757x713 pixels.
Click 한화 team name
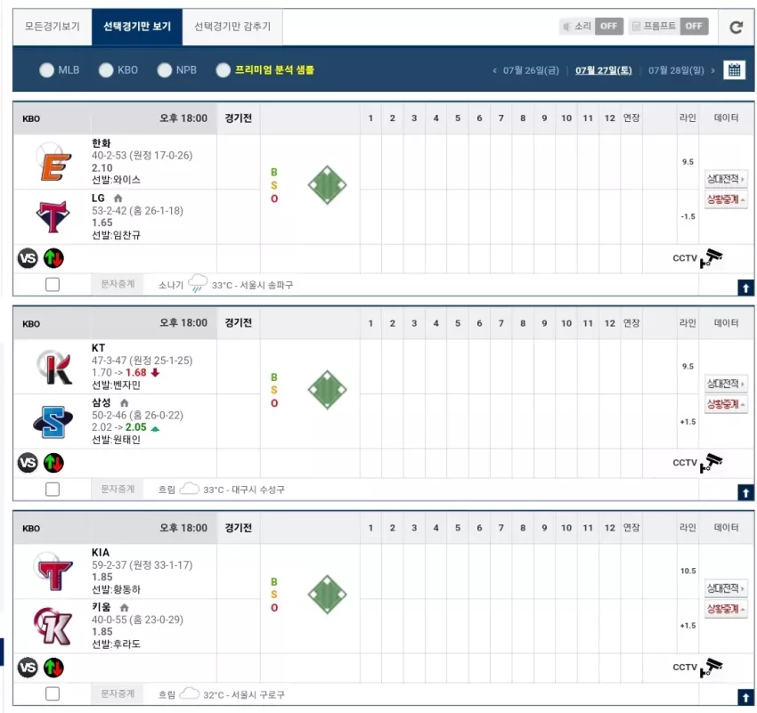[102, 142]
